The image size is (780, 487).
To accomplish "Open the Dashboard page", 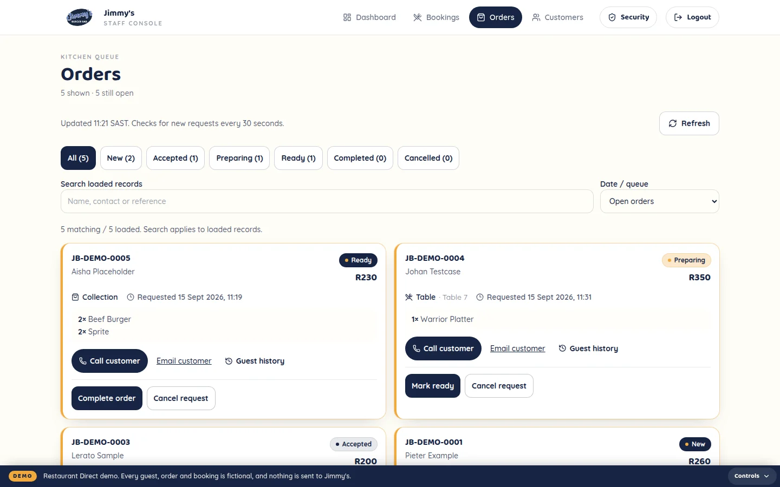I will (x=369, y=17).
